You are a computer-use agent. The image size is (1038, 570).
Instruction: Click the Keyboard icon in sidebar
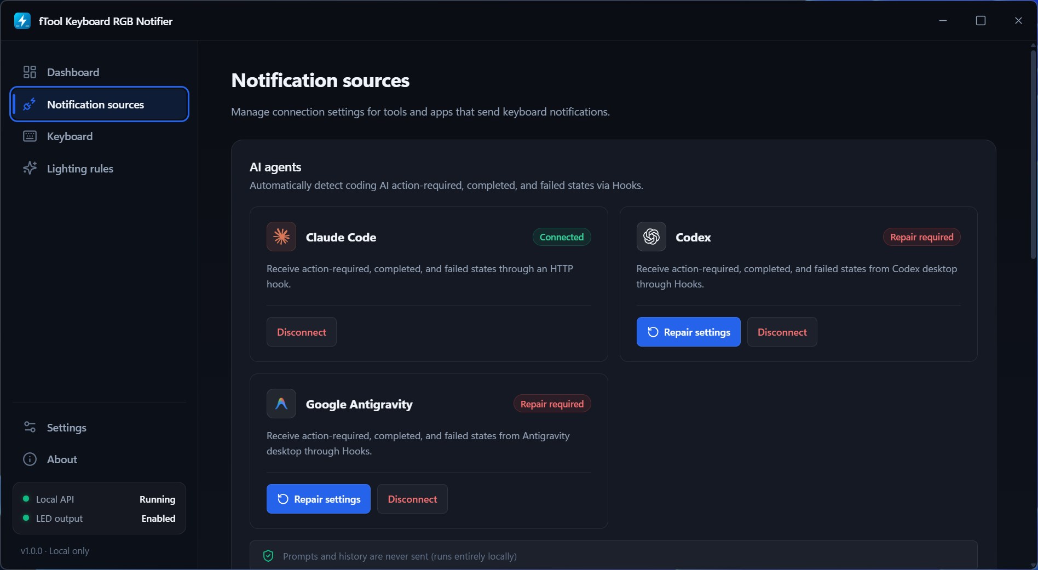pos(30,136)
